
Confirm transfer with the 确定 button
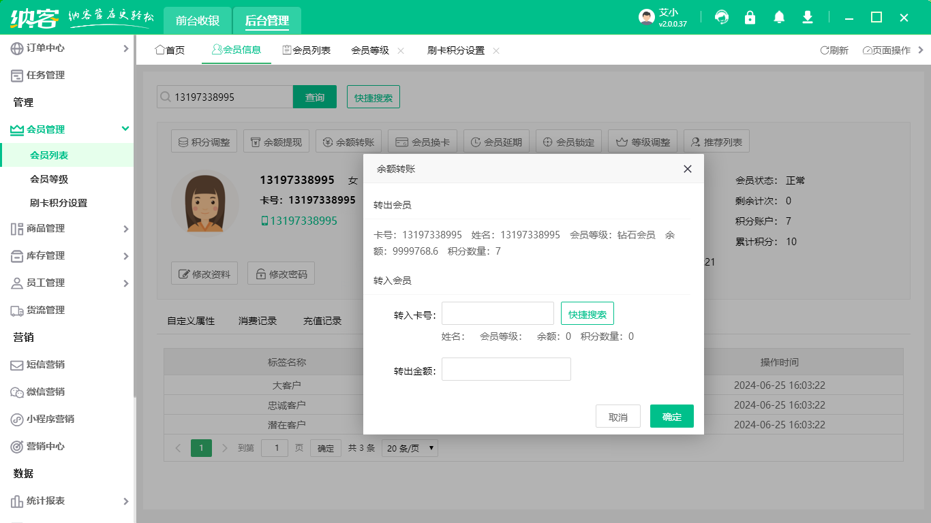pyautogui.click(x=671, y=415)
